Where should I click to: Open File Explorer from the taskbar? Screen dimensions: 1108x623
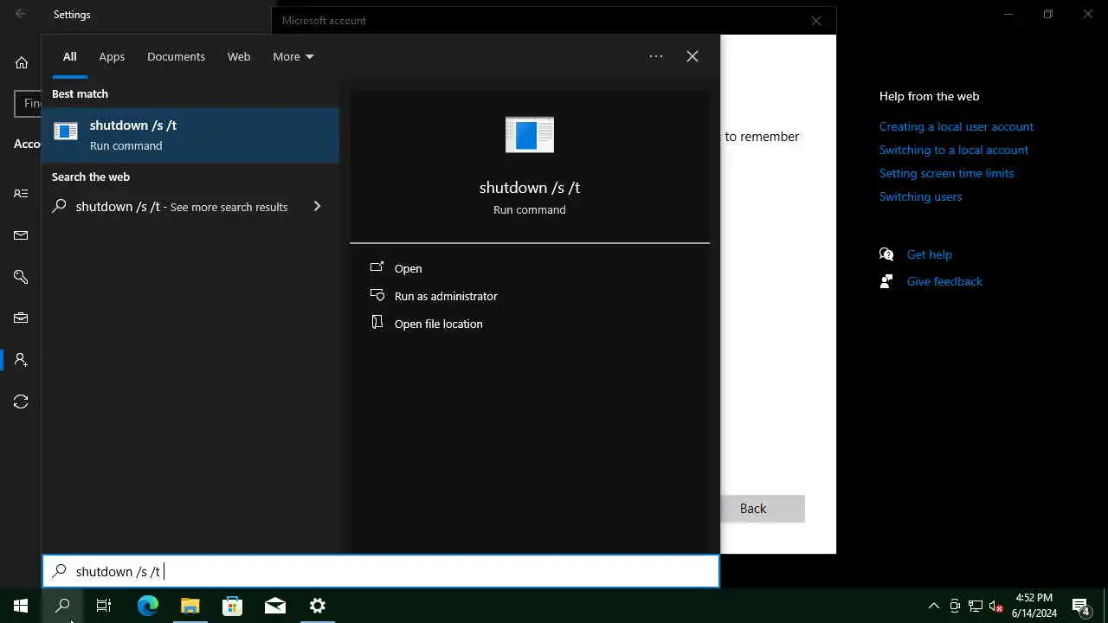190,606
